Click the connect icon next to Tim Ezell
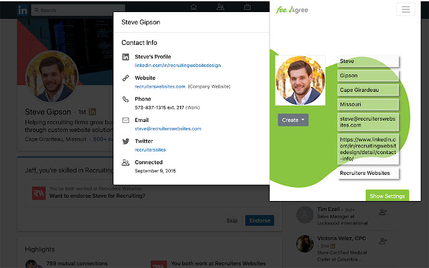 (x=383, y=212)
